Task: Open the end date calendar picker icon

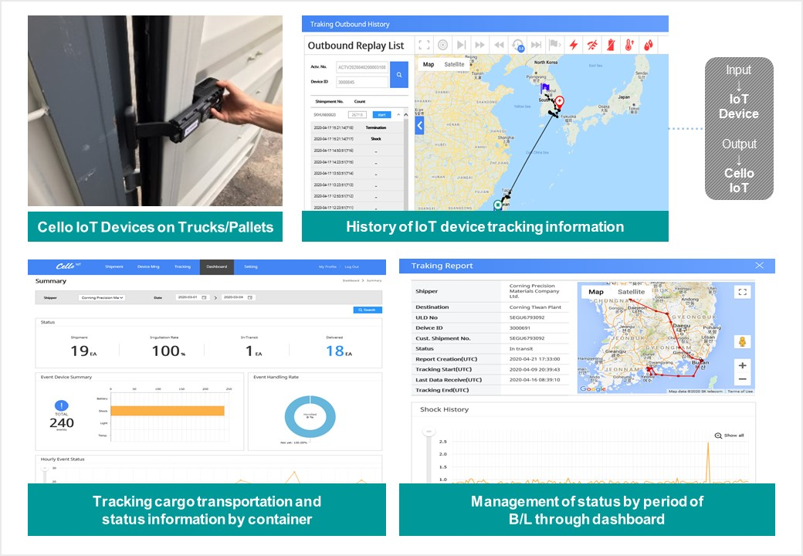Action: coord(250,297)
